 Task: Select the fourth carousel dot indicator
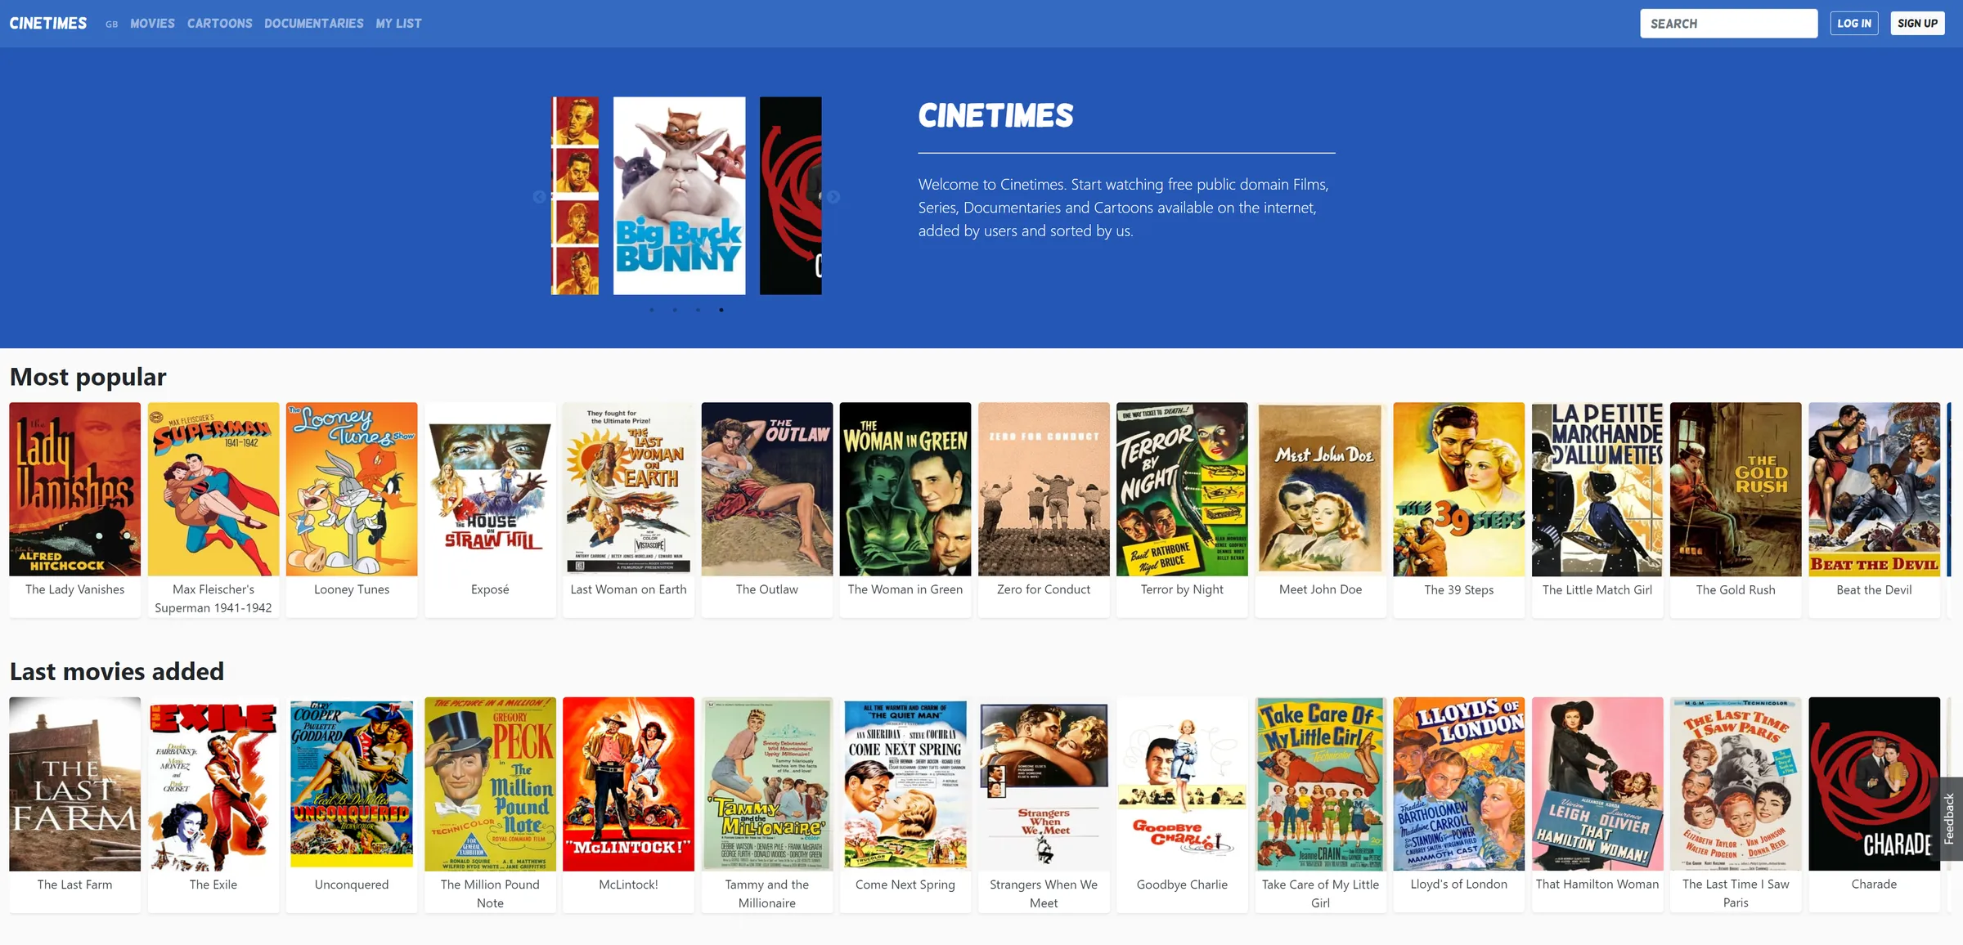pos(721,310)
